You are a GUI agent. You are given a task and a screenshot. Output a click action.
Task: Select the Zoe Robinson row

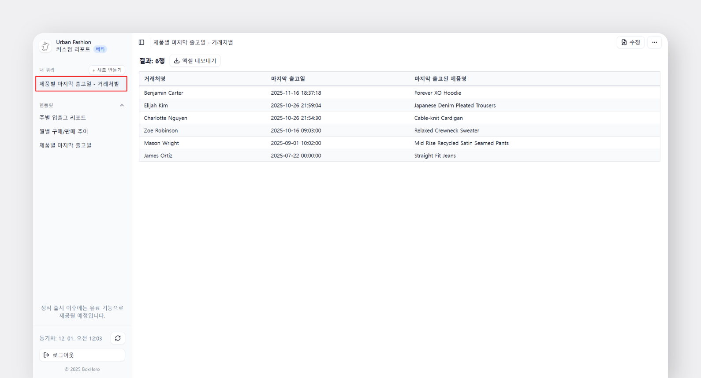click(x=161, y=131)
